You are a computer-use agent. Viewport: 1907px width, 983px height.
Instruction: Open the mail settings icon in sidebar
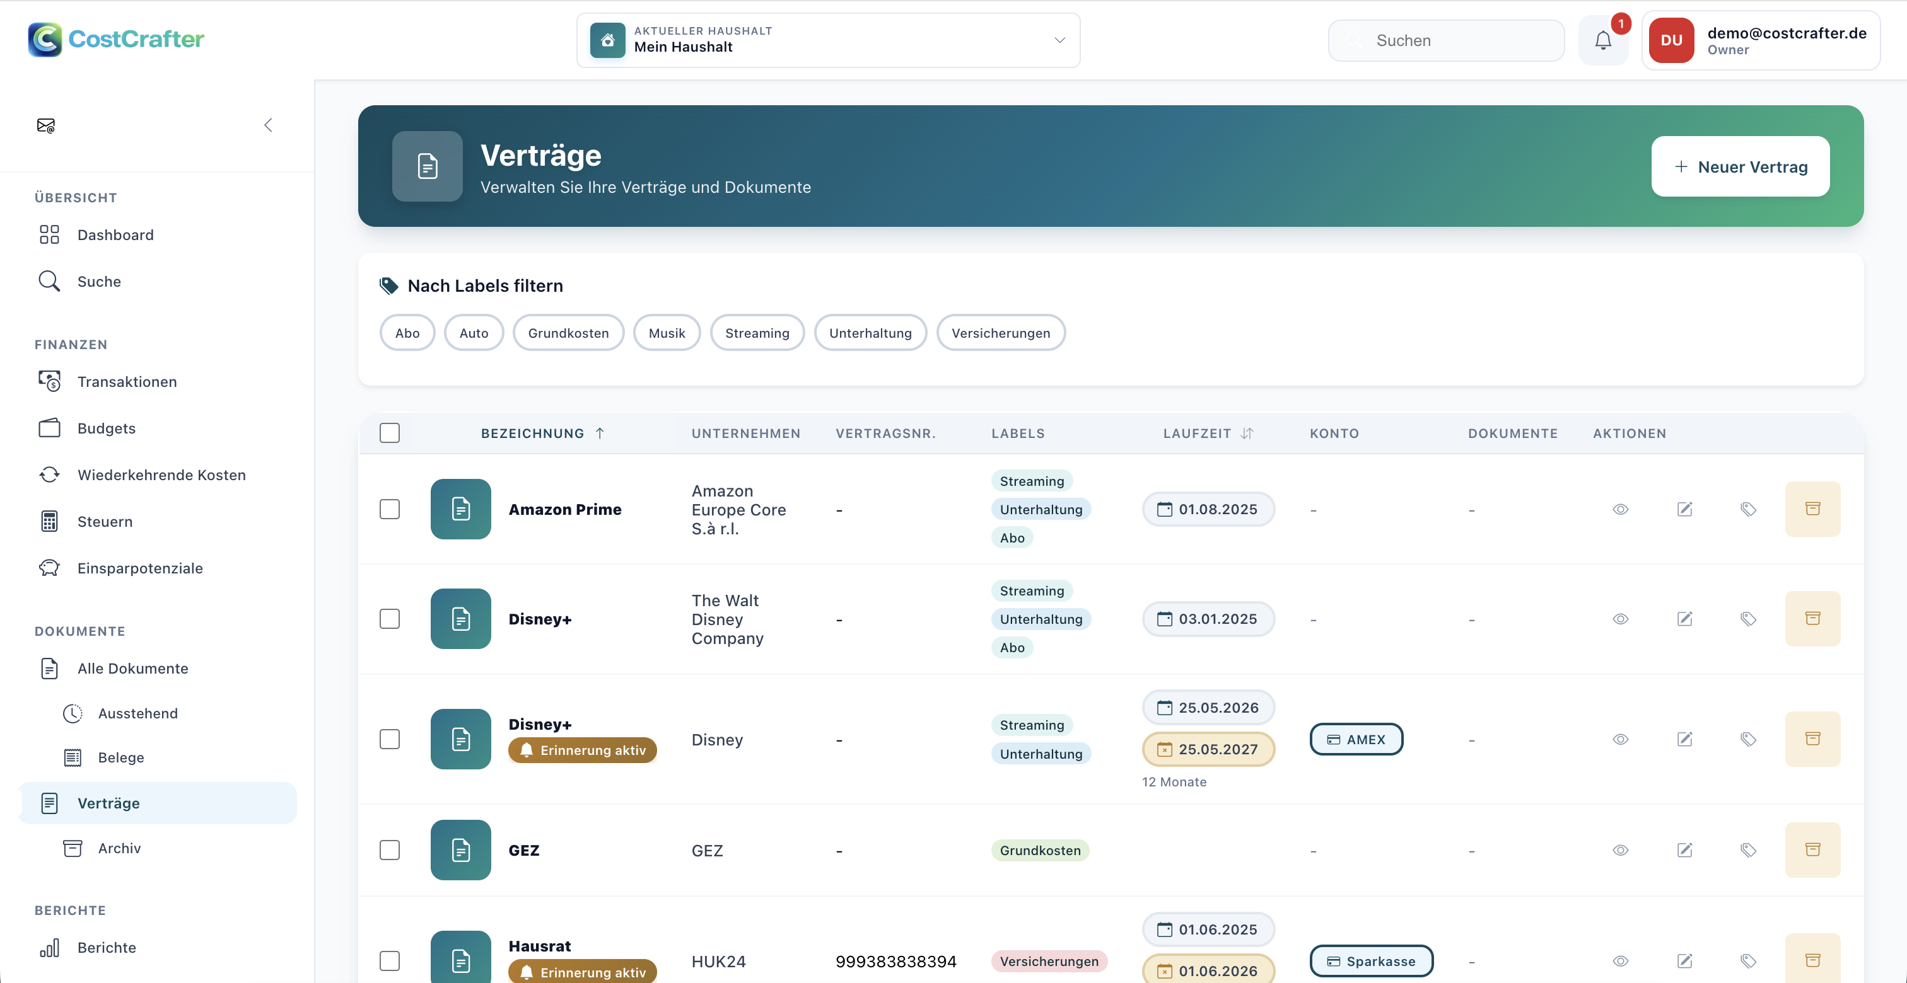(46, 126)
